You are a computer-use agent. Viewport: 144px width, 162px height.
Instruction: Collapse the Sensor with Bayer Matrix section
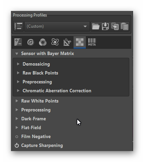(17, 54)
